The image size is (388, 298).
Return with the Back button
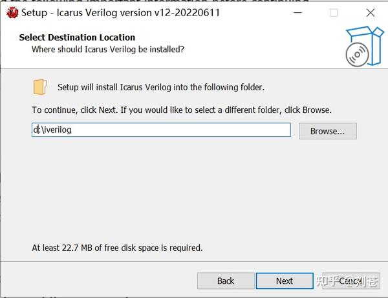[226, 281]
